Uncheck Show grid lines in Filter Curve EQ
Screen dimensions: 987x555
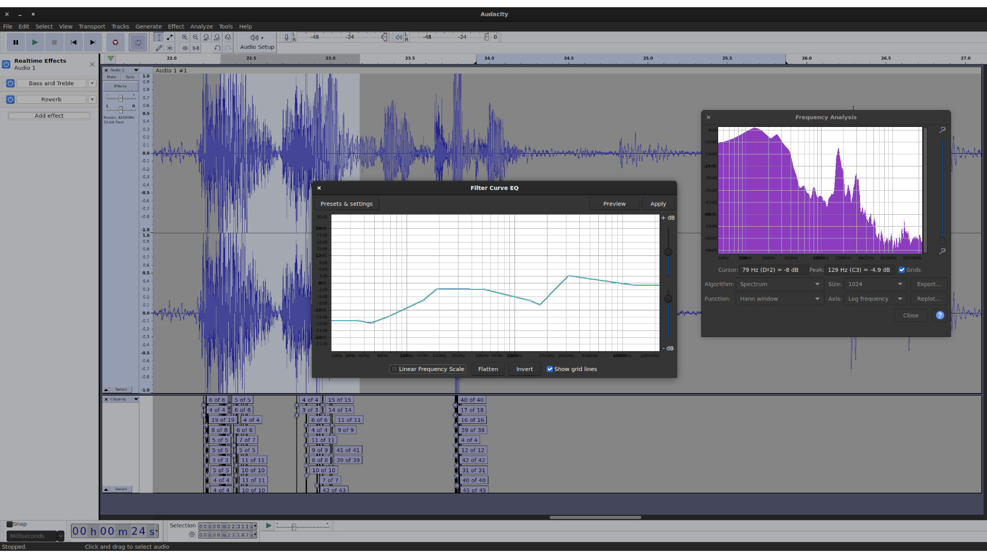click(550, 369)
